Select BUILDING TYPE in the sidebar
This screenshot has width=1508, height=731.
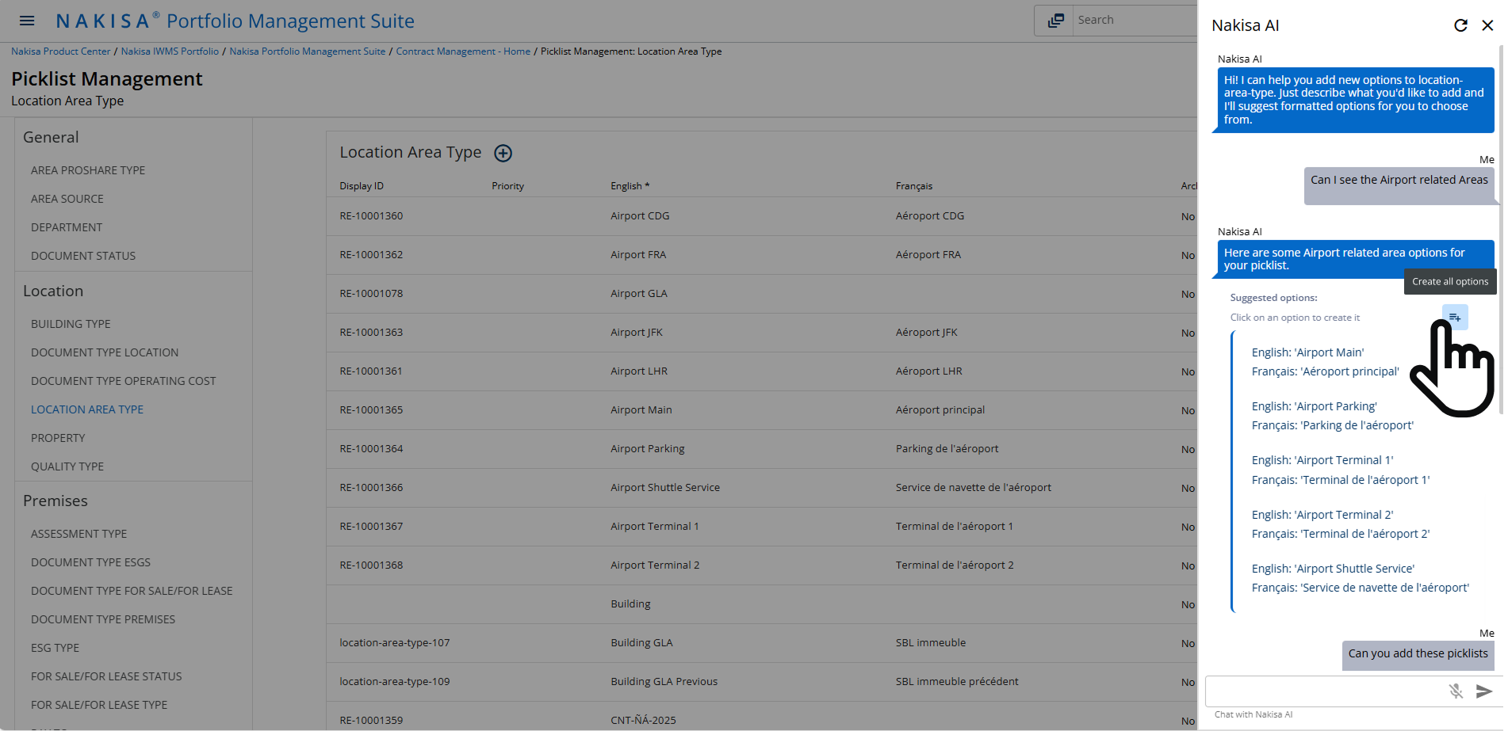click(x=71, y=324)
